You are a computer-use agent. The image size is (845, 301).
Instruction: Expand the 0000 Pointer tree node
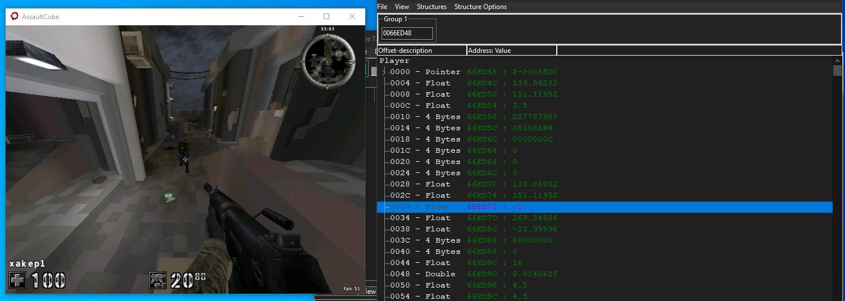pos(384,72)
